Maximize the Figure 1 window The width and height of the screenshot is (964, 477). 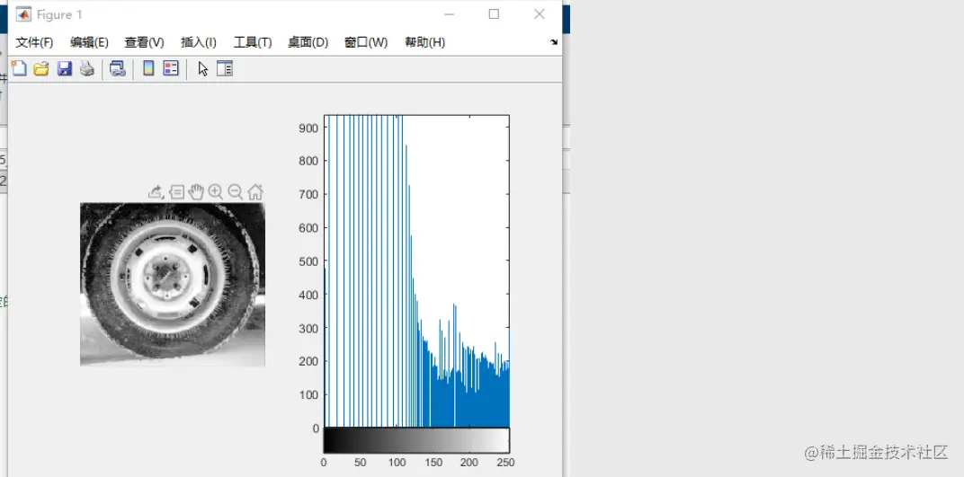[494, 14]
